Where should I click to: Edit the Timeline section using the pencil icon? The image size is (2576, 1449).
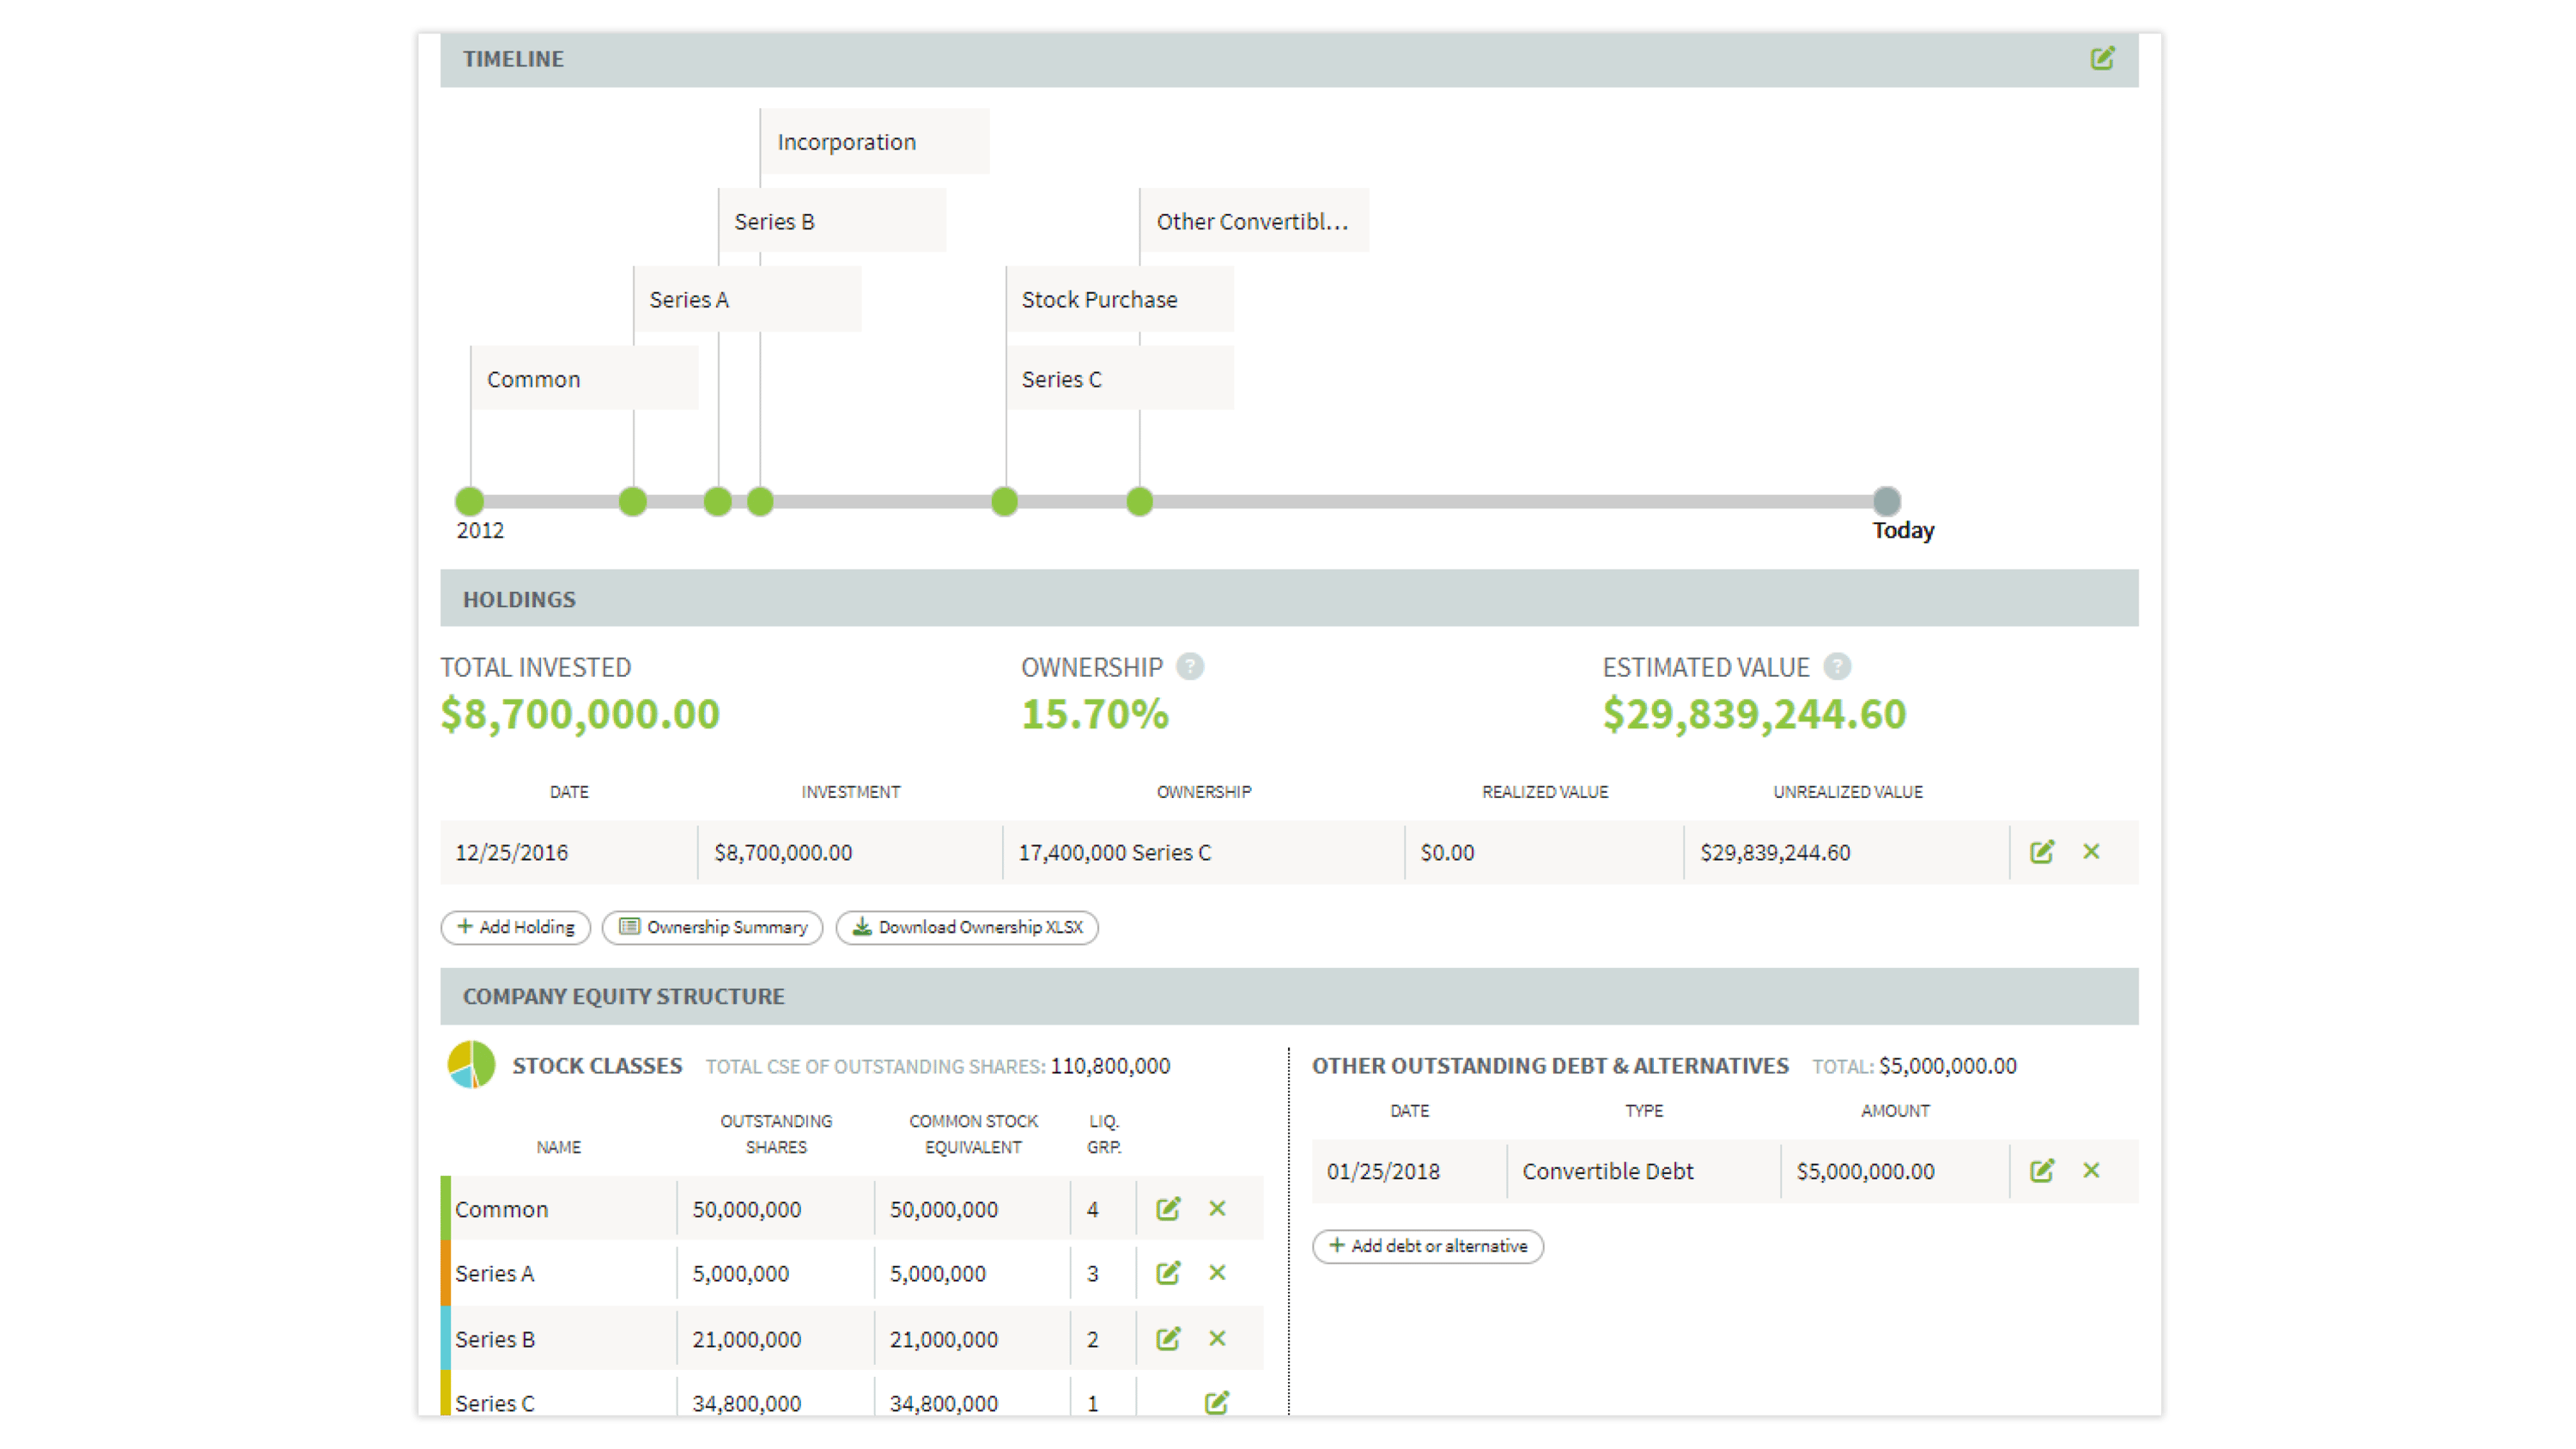[x=2103, y=58]
